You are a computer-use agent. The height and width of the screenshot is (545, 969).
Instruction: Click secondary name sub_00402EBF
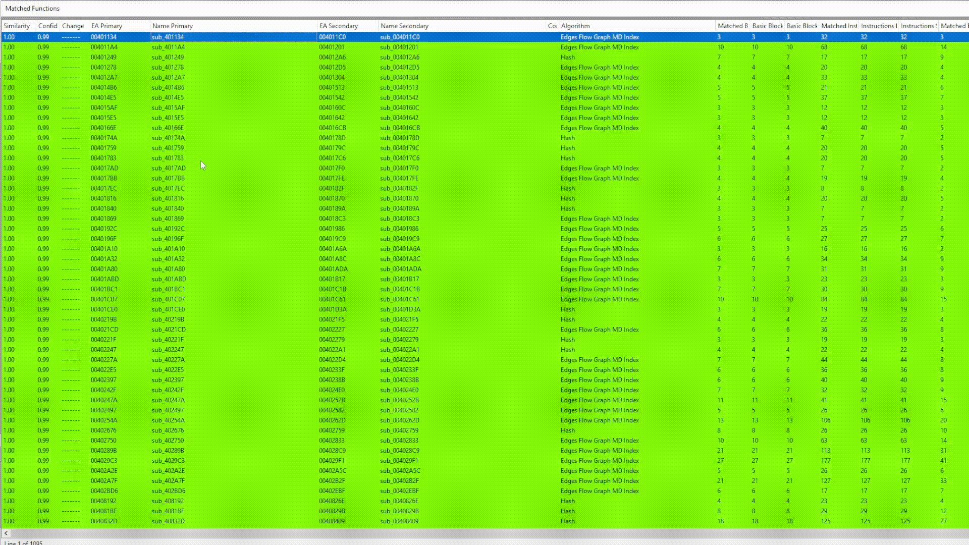[x=399, y=491]
